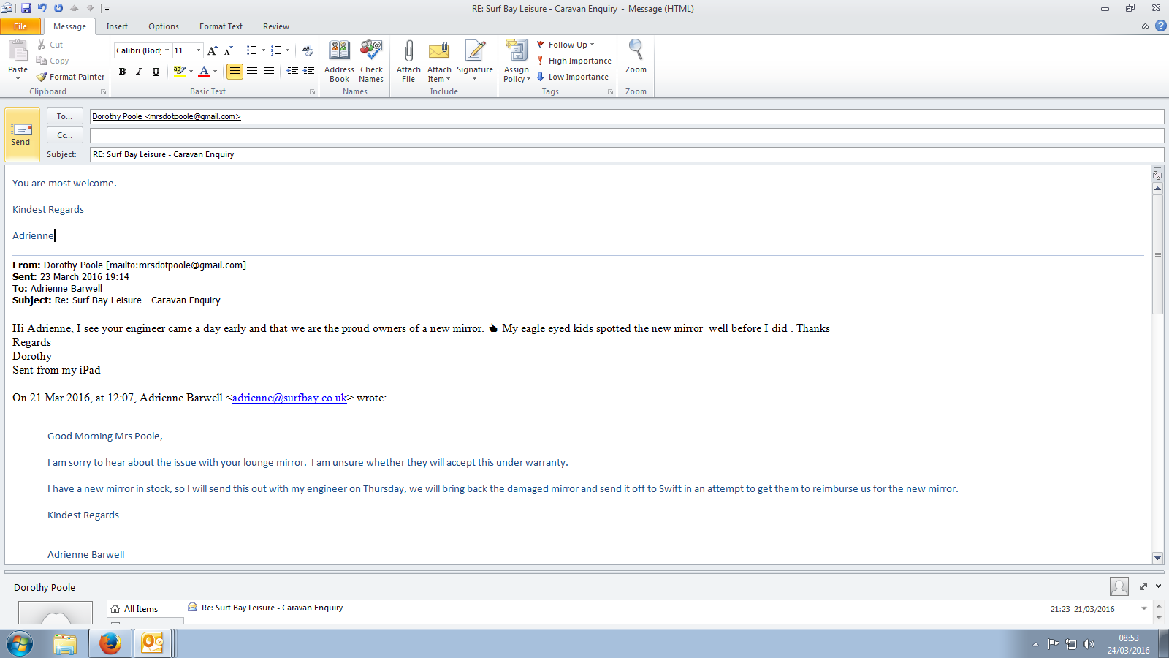Image resolution: width=1169 pixels, height=658 pixels.
Task: Shrink the font size with the small A
Action: tap(228, 50)
